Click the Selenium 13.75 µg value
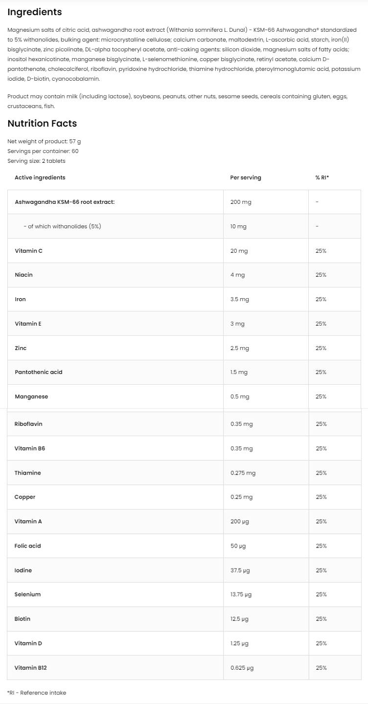This screenshot has width=368, height=704. [241, 594]
